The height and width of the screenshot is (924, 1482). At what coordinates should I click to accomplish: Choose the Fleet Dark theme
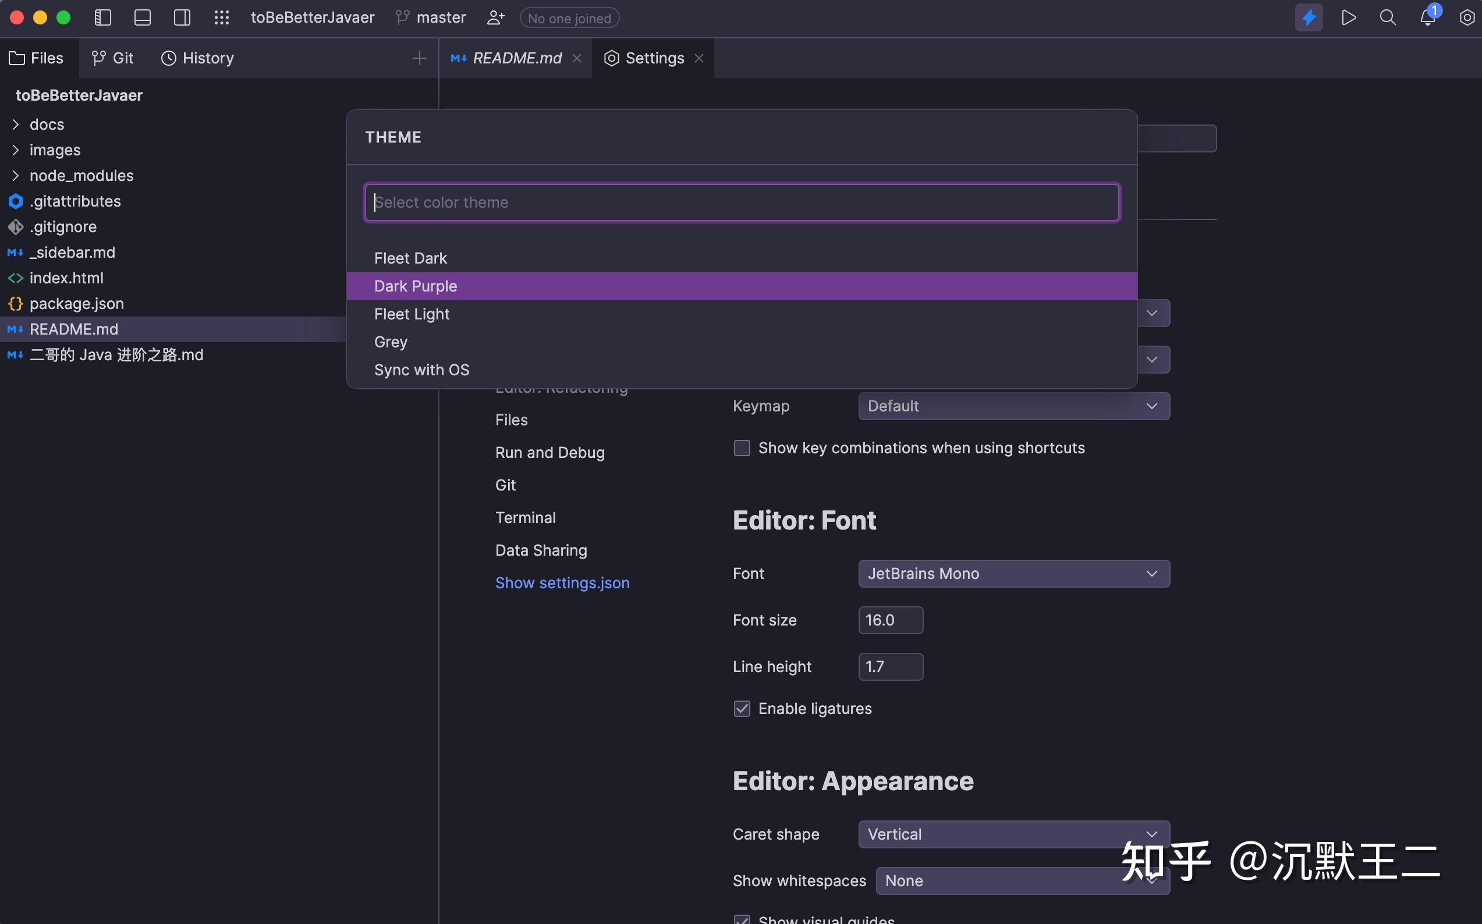[x=742, y=258]
